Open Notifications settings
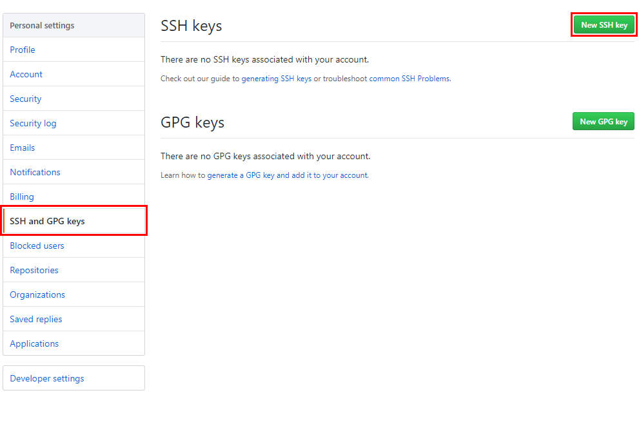Screen dimensions: 639x424 (34, 172)
